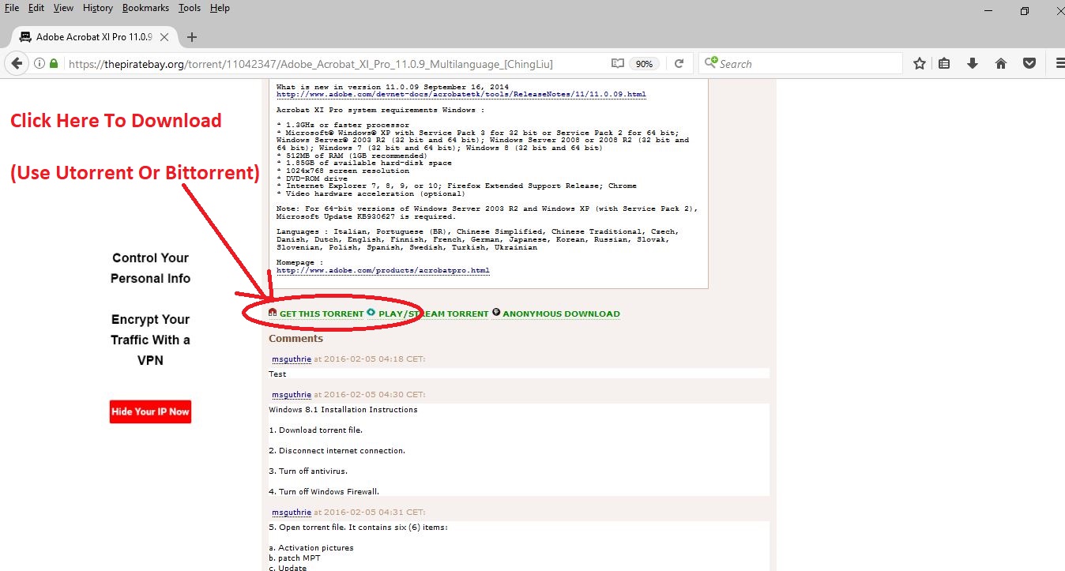Viewport: 1065px width, 571px height.
Task: Click the magnet icon before GET THIS TORRENT
Action: 273,313
